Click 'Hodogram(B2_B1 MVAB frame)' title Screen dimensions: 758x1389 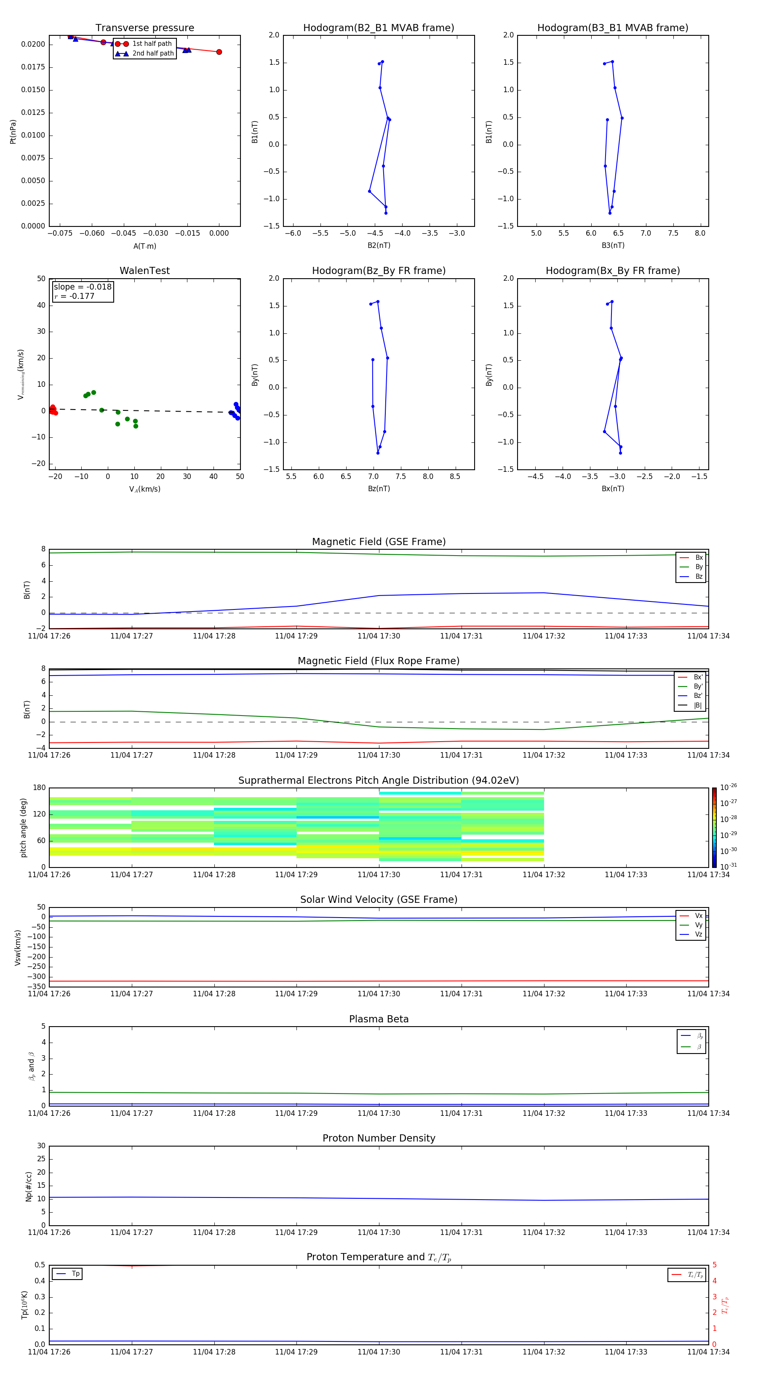click(379, 27)
